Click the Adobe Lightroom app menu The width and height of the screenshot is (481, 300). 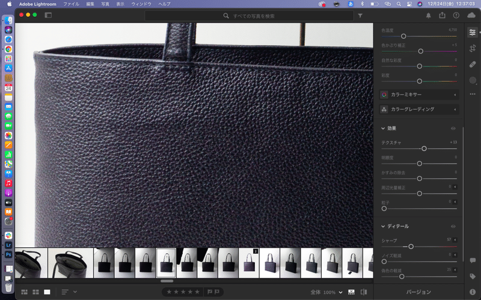(x=37, y=4)
